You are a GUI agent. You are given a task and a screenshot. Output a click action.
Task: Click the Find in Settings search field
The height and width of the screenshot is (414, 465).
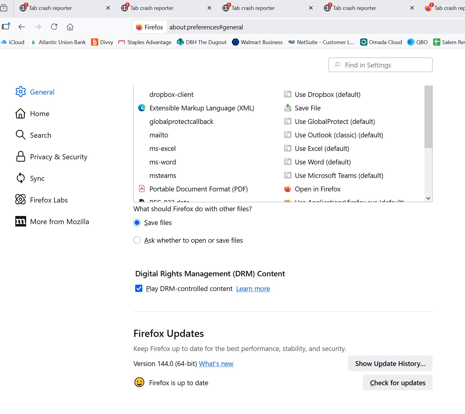click(380, 65)
